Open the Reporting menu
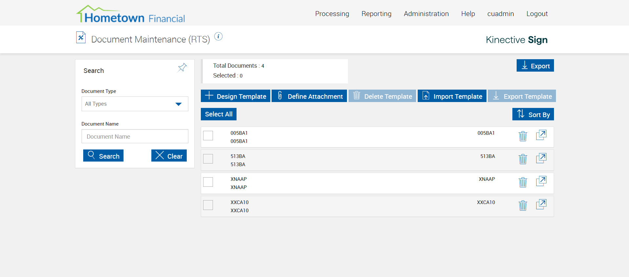This screenshot has width=629, height=277. click(376, 14)
